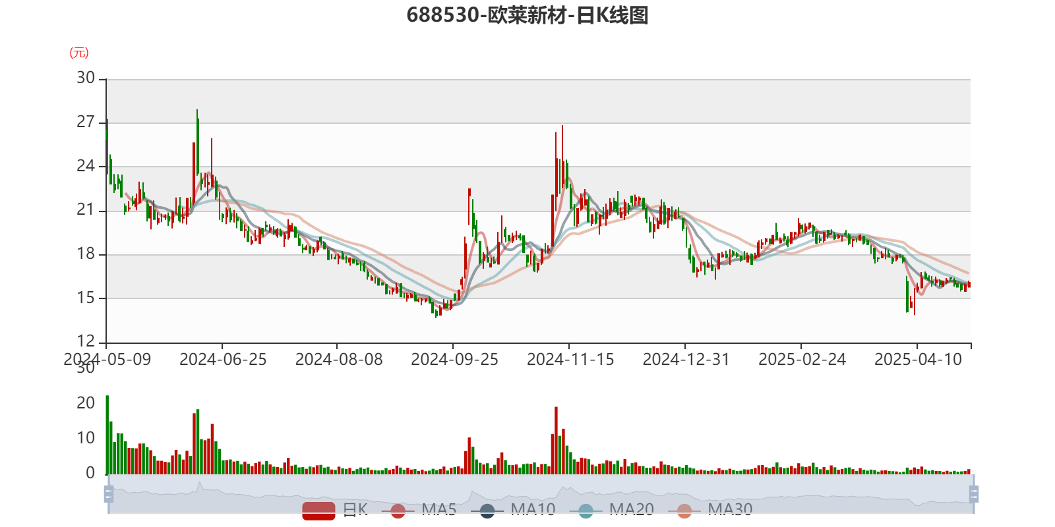Click the (元) unit label
This screenshot has height=527, width=1055.
pyautogui.click(x=79, y=53)
